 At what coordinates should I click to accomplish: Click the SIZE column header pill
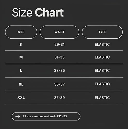coord(21,32)
